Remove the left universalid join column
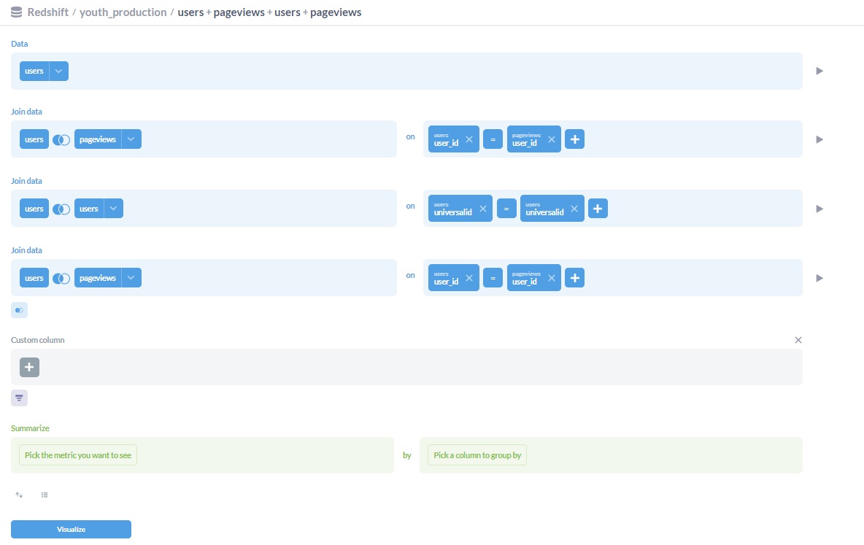Viewport: 864px width, 545px height. (x=482, y=209)
